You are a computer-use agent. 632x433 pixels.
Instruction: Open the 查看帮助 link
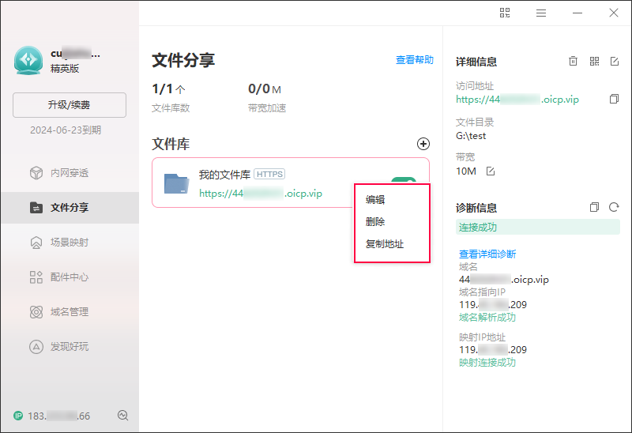tap(414, 60)
